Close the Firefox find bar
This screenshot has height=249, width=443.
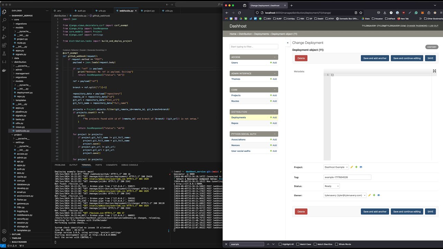pyautogui.click(x=226, y=244)
